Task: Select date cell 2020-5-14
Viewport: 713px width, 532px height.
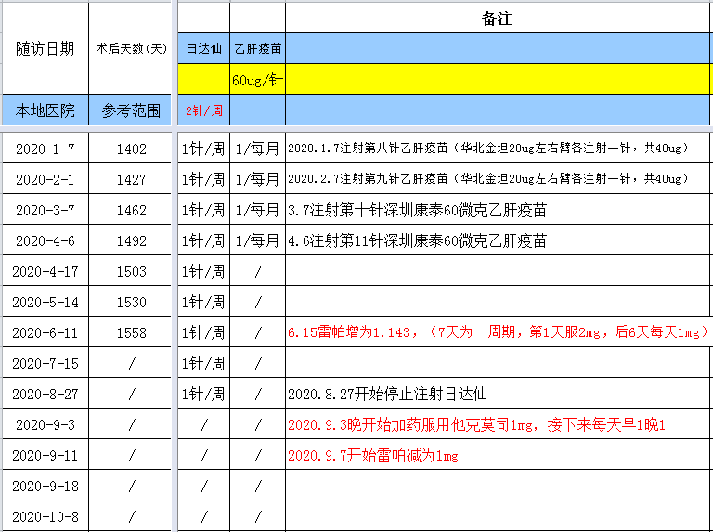Action: click(45, 302)
